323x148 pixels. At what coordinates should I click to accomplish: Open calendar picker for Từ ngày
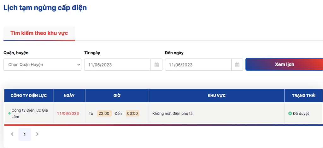(156, 65)
